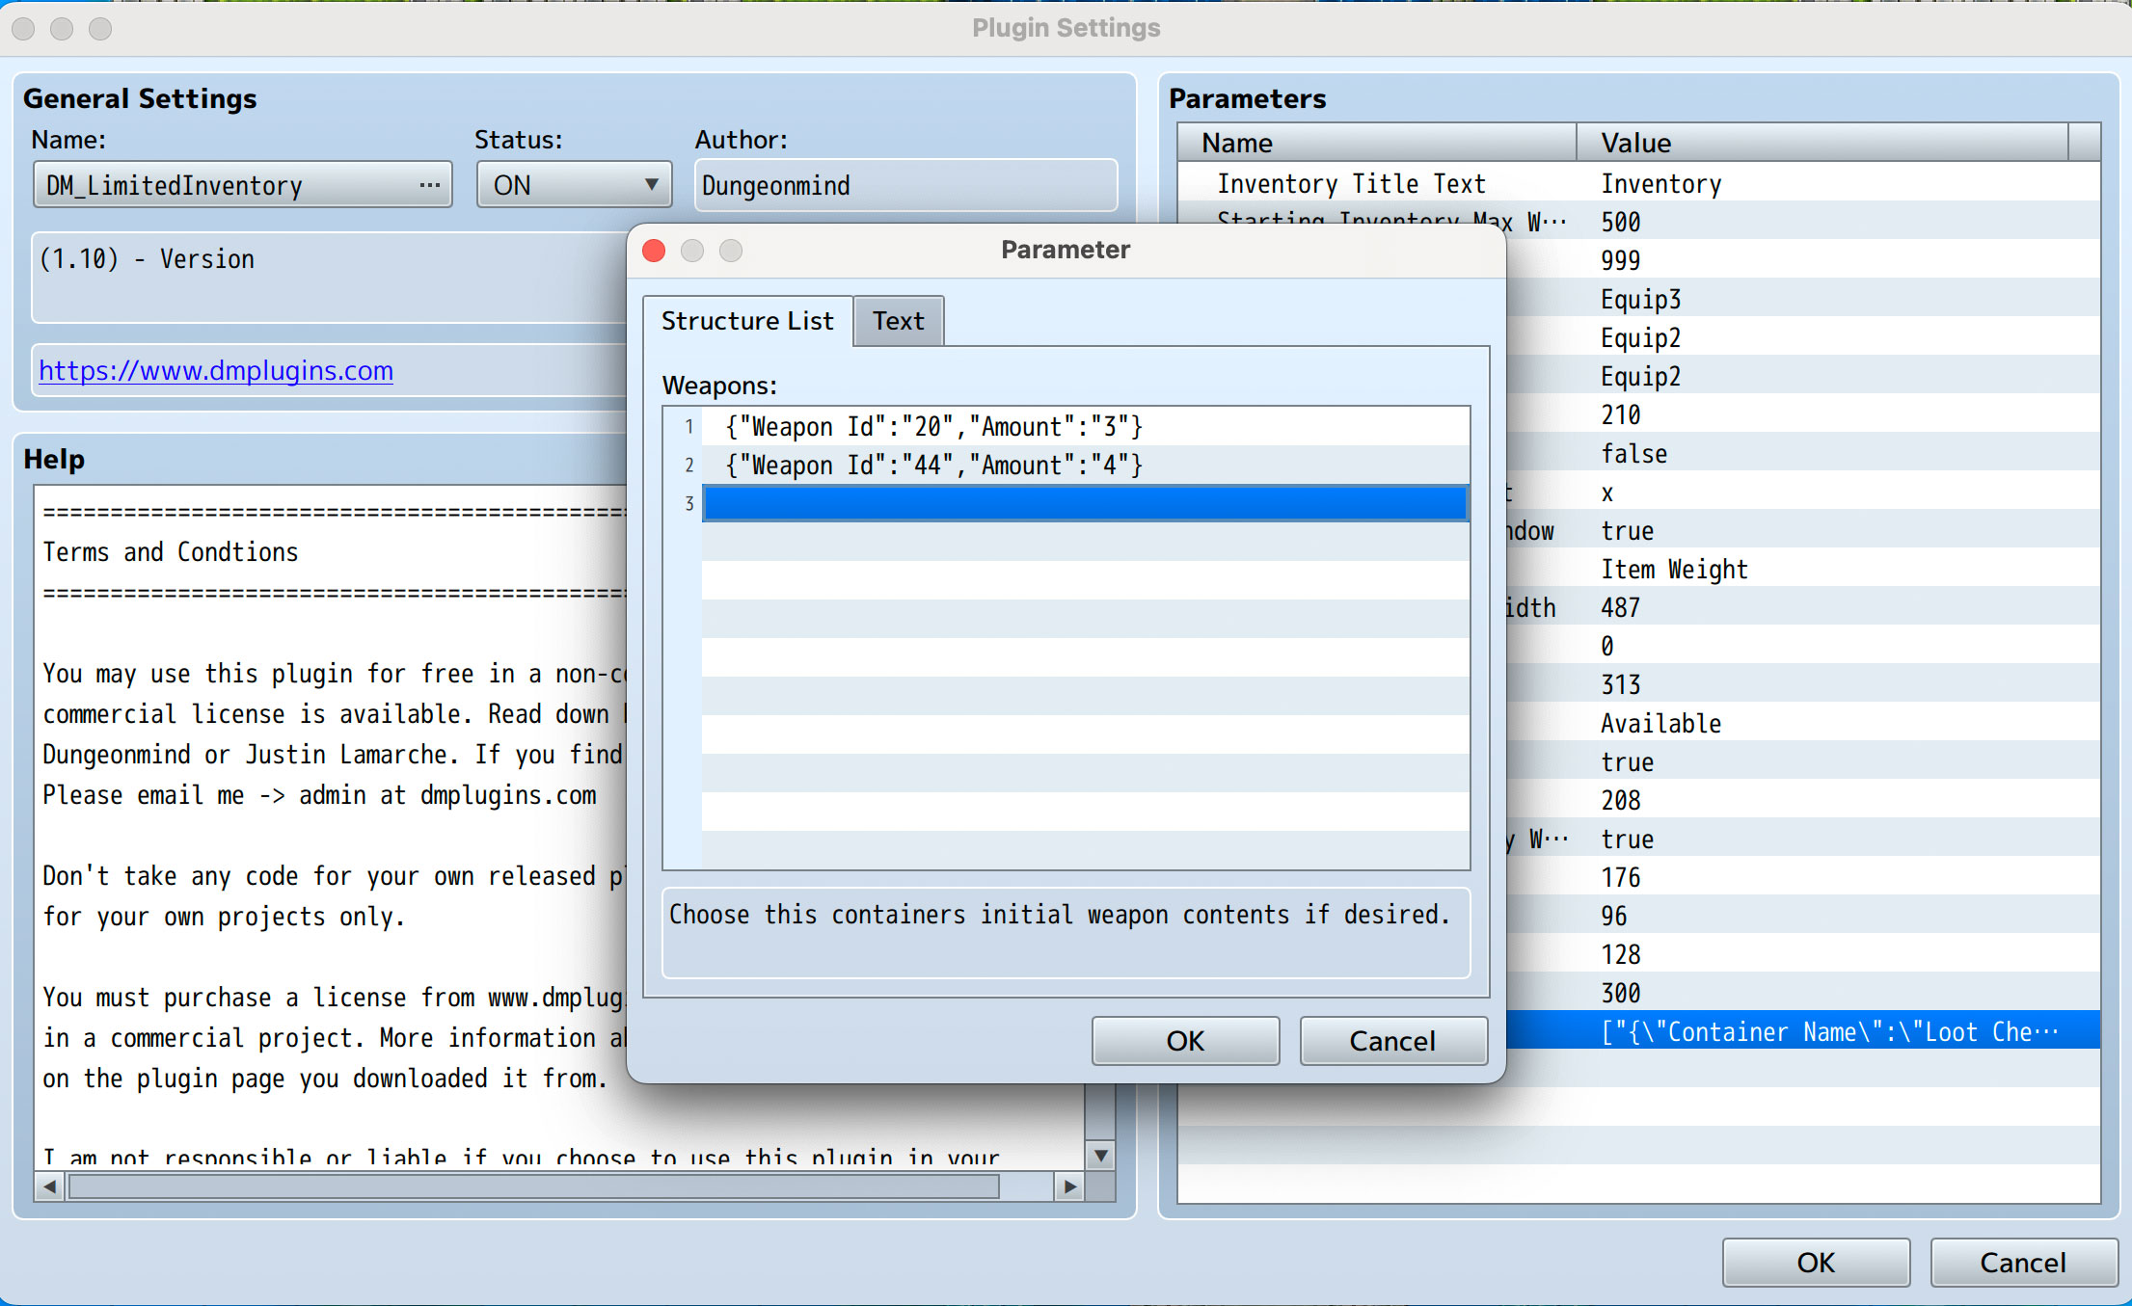The height and width of the screenshot is (1306, 2132).
Task: Select the Inventory Title Text parameter row
Action: coord(1638,183)
